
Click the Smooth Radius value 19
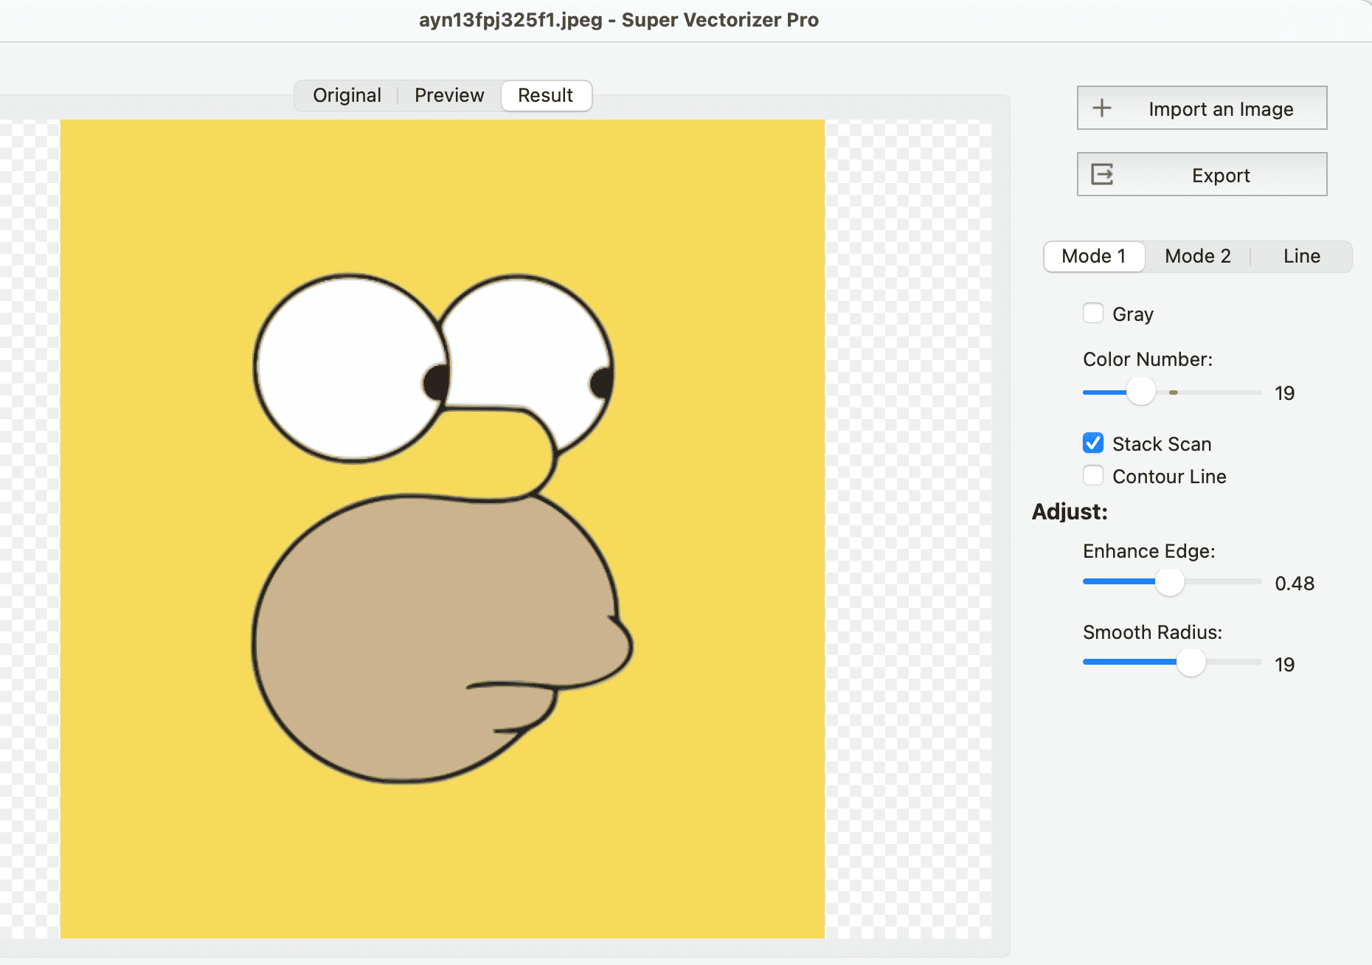click(1284, 665)
